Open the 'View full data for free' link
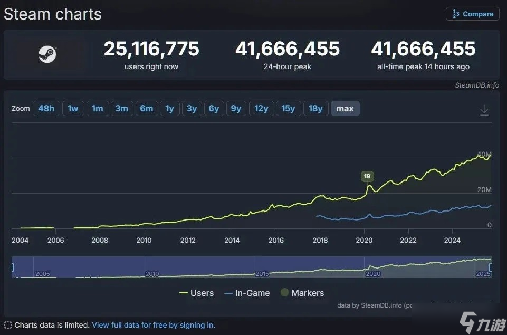This screenshot has width=507, height=335. [154, 325]
